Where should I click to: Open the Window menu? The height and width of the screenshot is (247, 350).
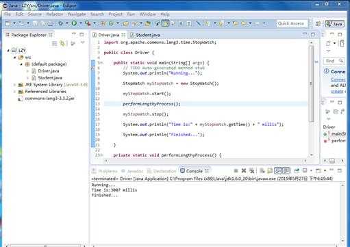pos(147,14)
